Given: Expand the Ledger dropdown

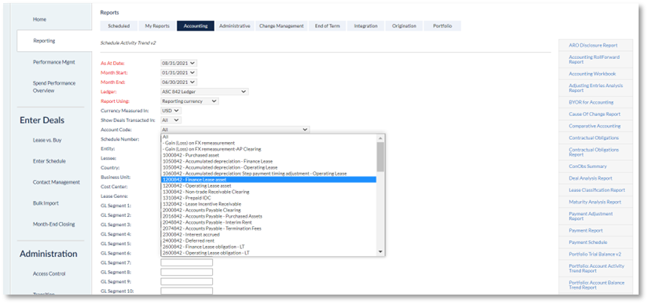Looking at the screenshot, I should click(204, 91).
